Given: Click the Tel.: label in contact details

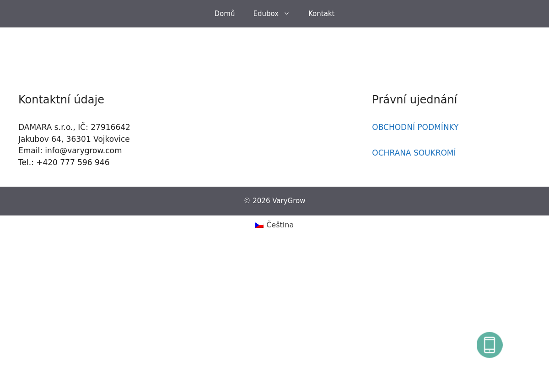Looking at the screenshot, I should 26,162.
